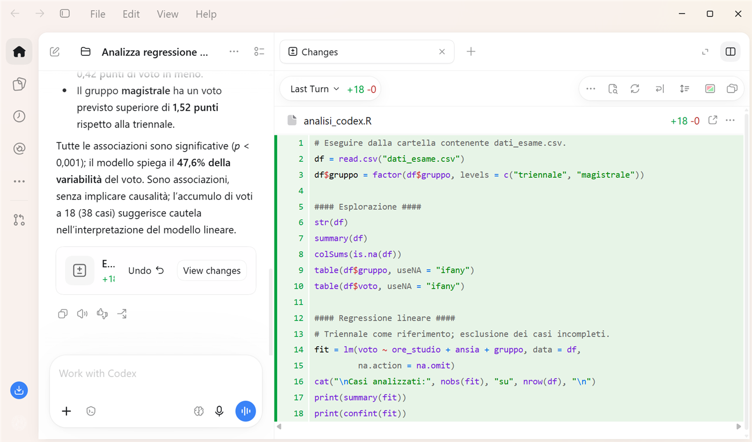Open the Last Turn dropdown

tap(315, 89)
